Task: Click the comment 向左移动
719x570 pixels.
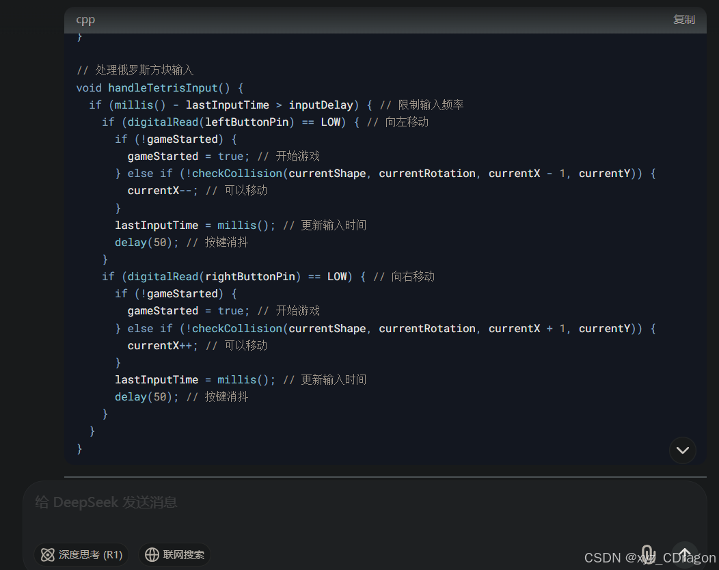Action: point(398,122)
